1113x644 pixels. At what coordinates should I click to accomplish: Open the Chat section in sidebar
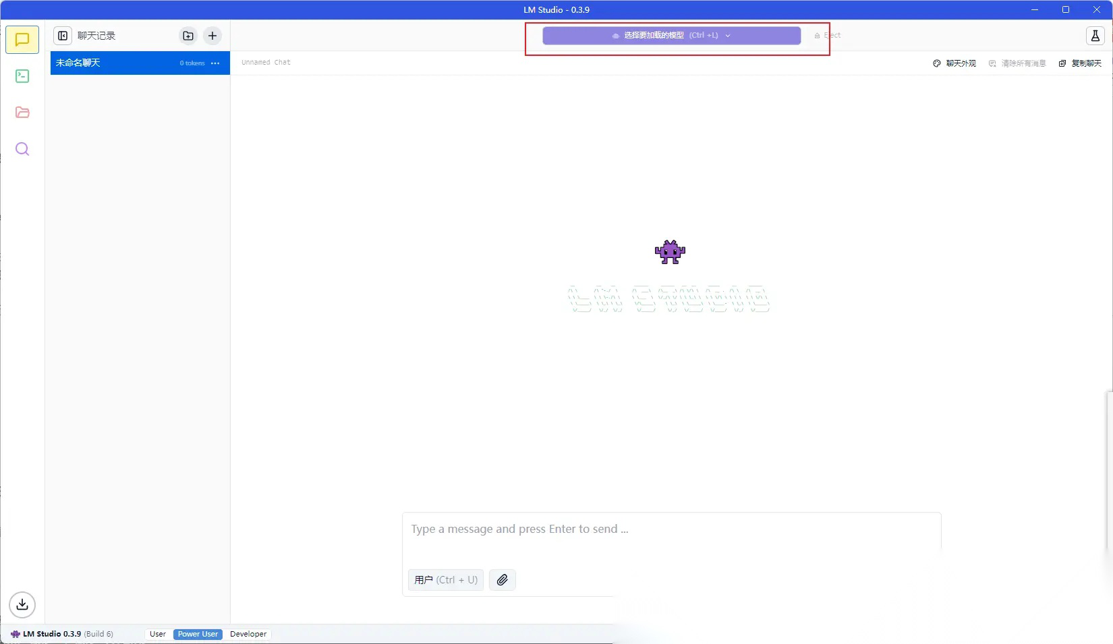(x=22, y=40)
